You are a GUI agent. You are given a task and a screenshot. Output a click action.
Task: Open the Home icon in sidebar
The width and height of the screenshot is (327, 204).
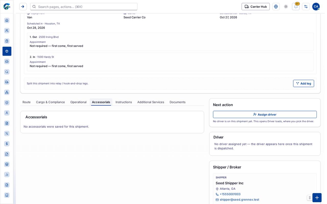pos(7,20)
